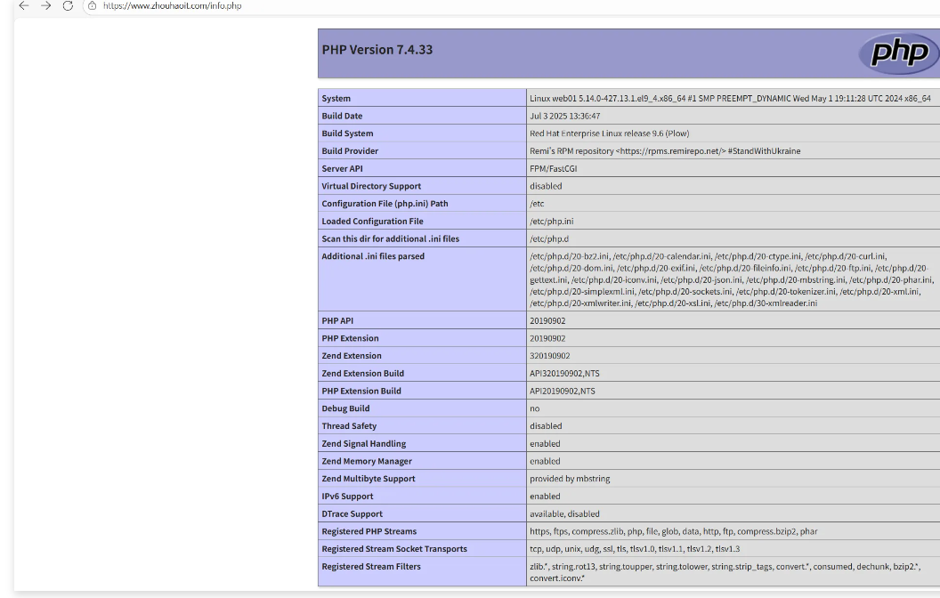Click the Additional .ini files parsed label
The image size is (940, 598).
click(x=373, y=256)
